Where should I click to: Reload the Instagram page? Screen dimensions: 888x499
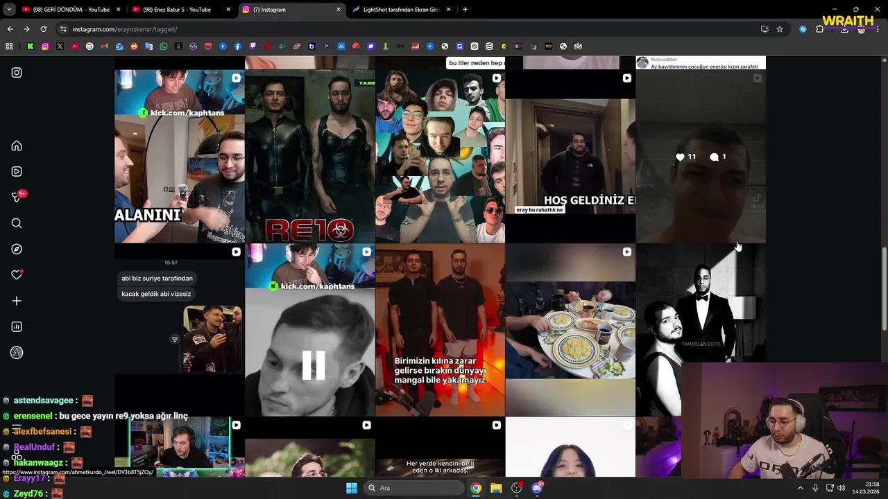pyautogui.click(x=43, y=29)
